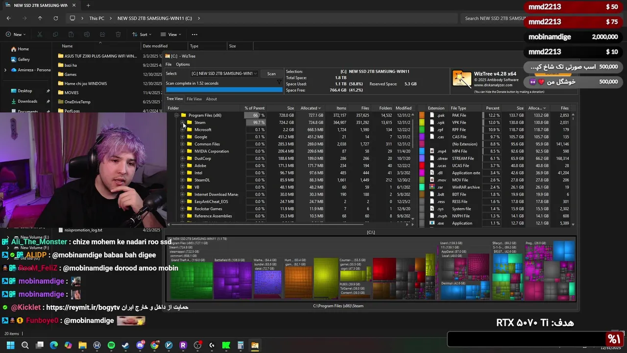Open File Explorer from the taskbar

click(82, 345)
